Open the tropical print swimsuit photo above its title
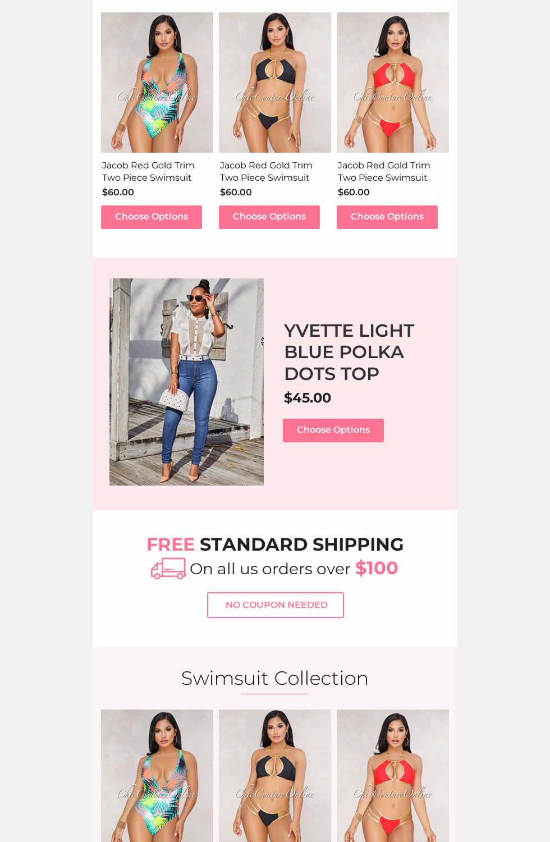 (157, 83)
